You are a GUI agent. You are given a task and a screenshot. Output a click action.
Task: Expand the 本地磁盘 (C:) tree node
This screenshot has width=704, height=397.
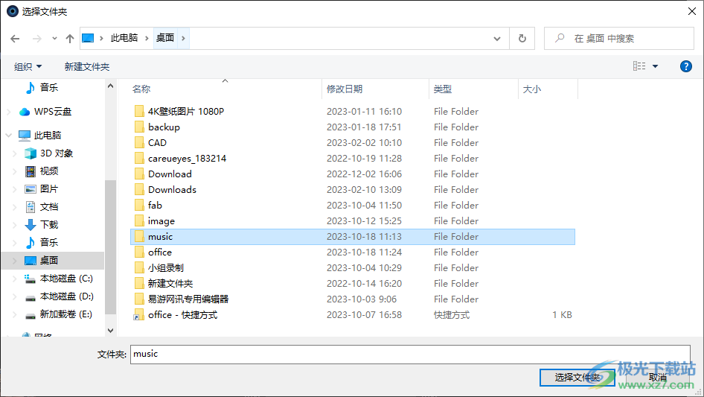[x=15, y=279]
